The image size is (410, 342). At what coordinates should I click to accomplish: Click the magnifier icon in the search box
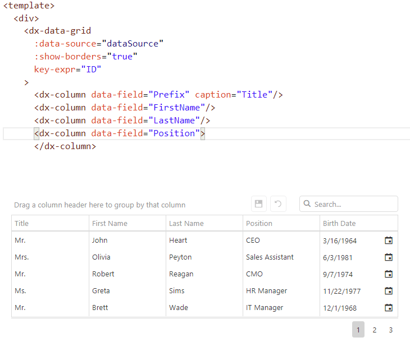tap(307, 204)
